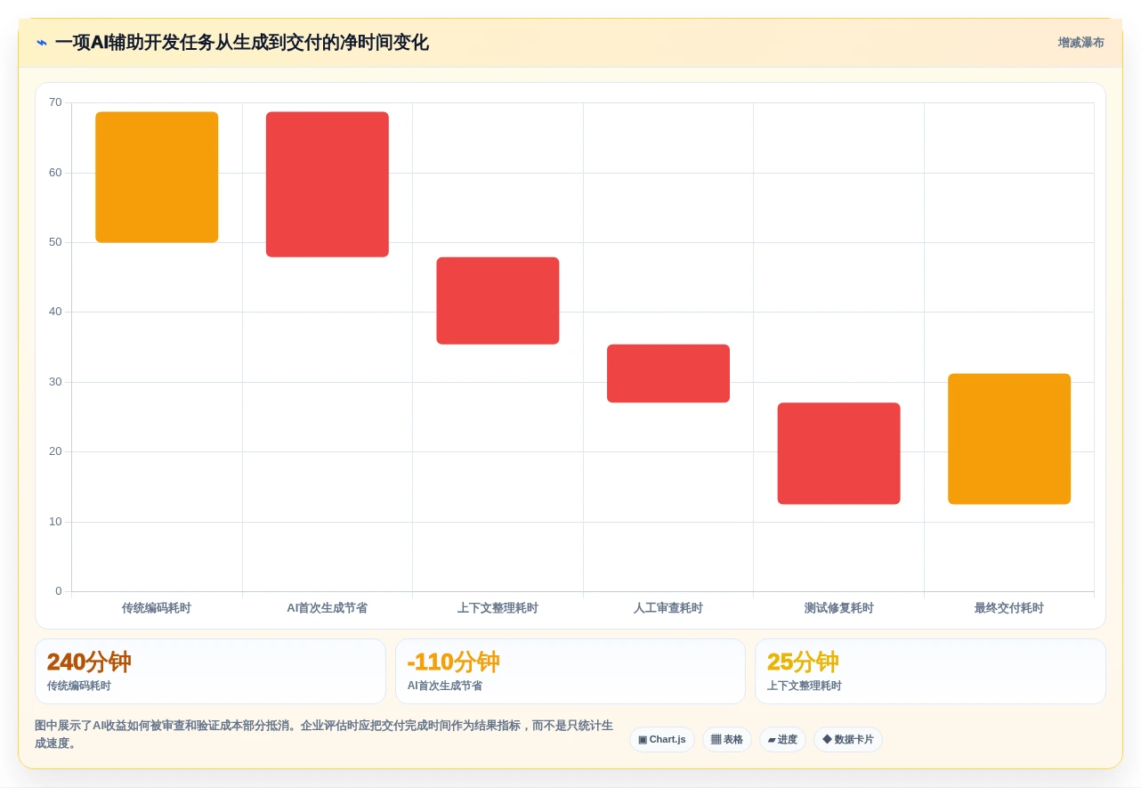Click the y-axis value 20
1141x788 pixels.
coord(55,451)
